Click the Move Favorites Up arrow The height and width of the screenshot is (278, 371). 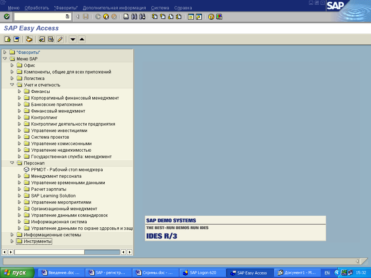pos(82,39)
